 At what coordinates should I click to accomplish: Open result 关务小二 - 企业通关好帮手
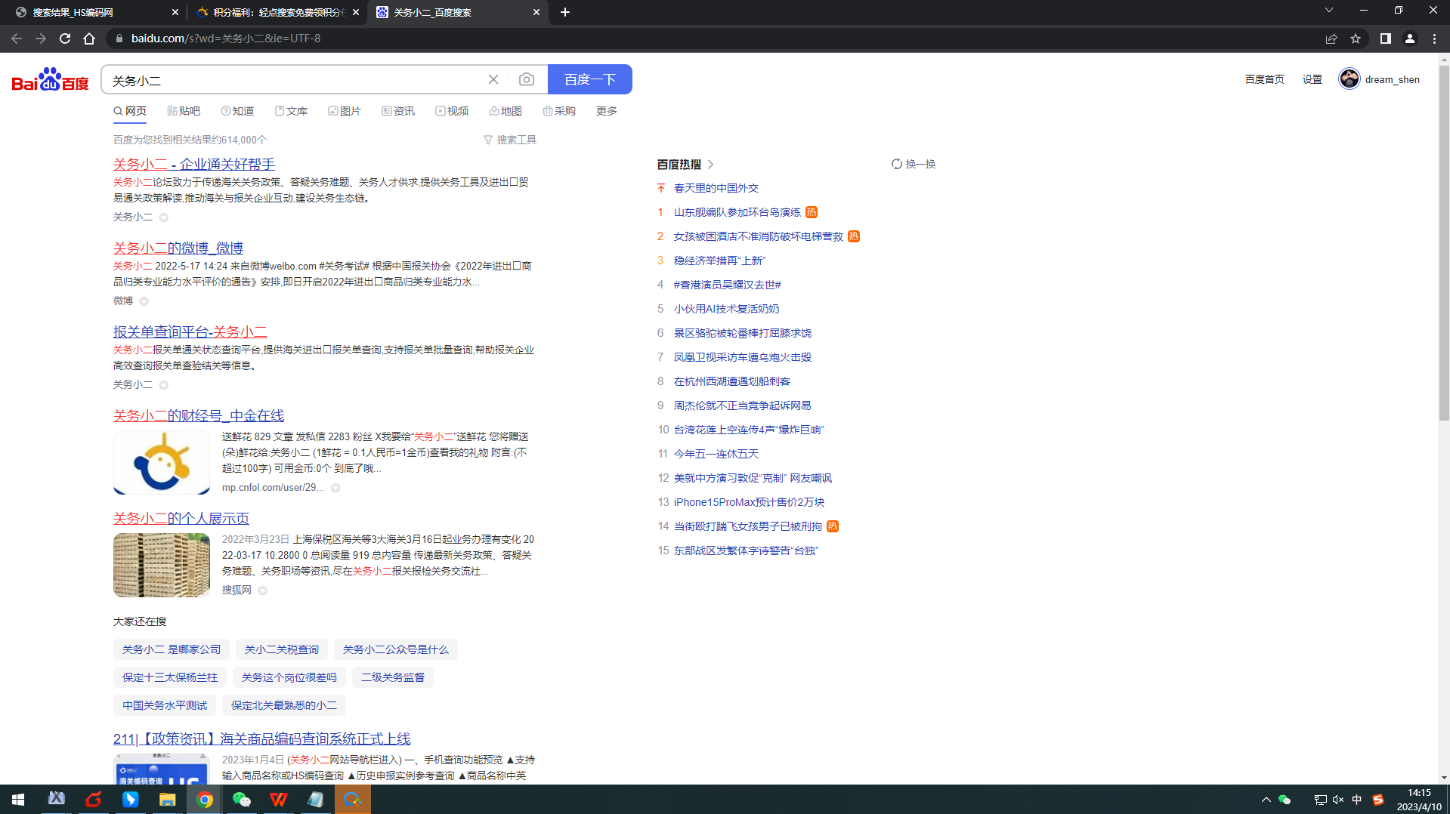coord(194,164)
